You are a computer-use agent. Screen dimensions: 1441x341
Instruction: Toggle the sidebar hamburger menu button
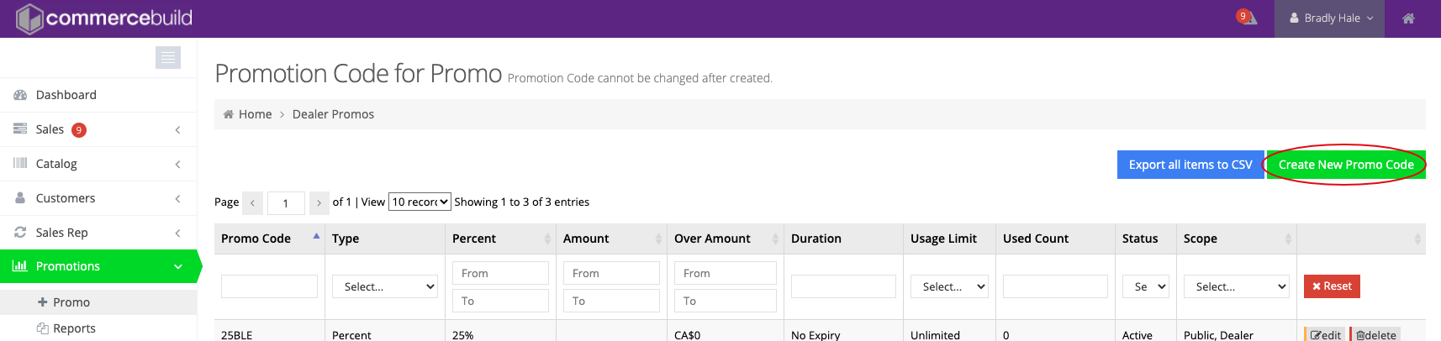point(168,57)
